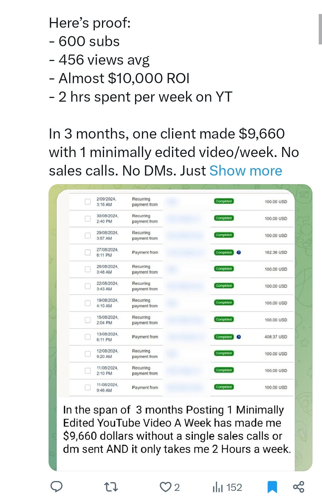The width and height of the screenshot is (322, 501).
Task: Click info icon beside 408.37 USD payment
Action: click(239, 337)
